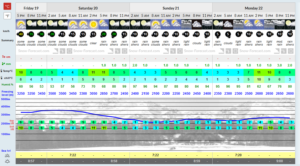Click the green Temp cell for Friday 5 PM
300x166 pixels.
(21, 72)
